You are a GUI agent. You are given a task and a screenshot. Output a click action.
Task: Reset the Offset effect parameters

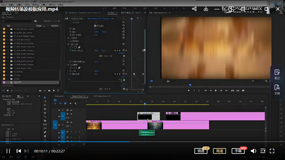(x=123, y=44)
